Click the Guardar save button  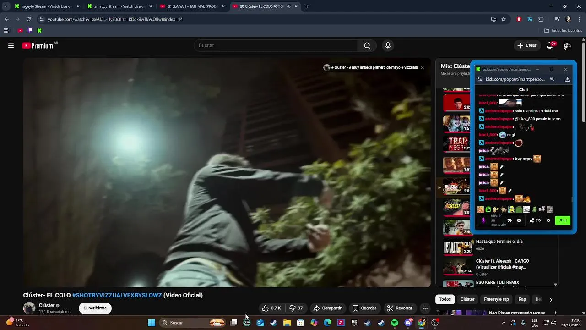pyautogui.click(x=364, y=308)
